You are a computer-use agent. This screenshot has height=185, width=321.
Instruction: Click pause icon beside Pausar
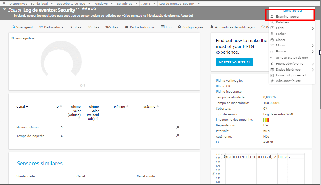pos(272,52)
